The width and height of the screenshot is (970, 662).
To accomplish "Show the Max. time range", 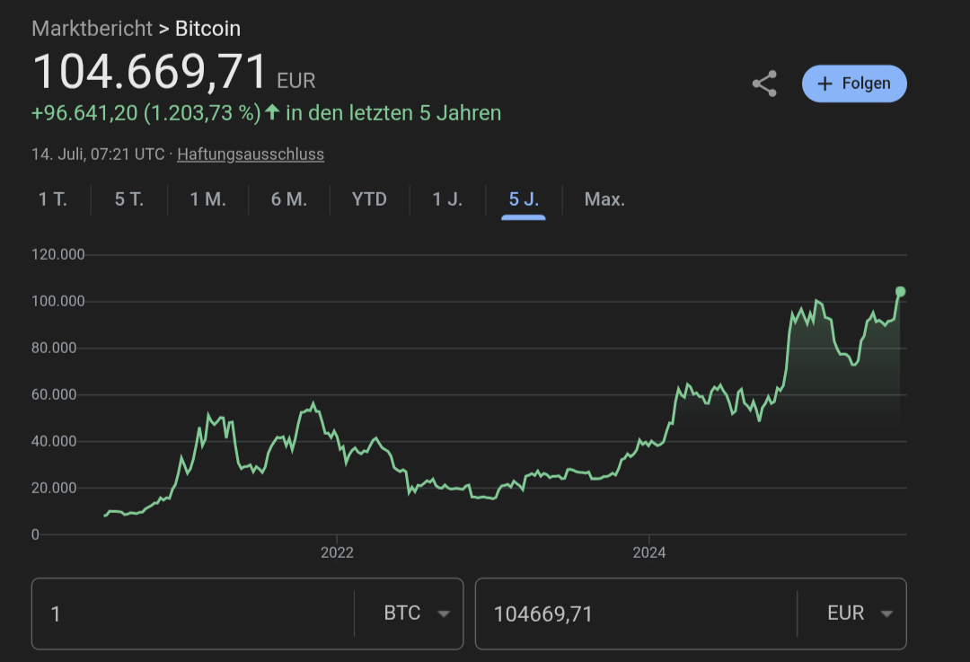I will coord(604,199).
